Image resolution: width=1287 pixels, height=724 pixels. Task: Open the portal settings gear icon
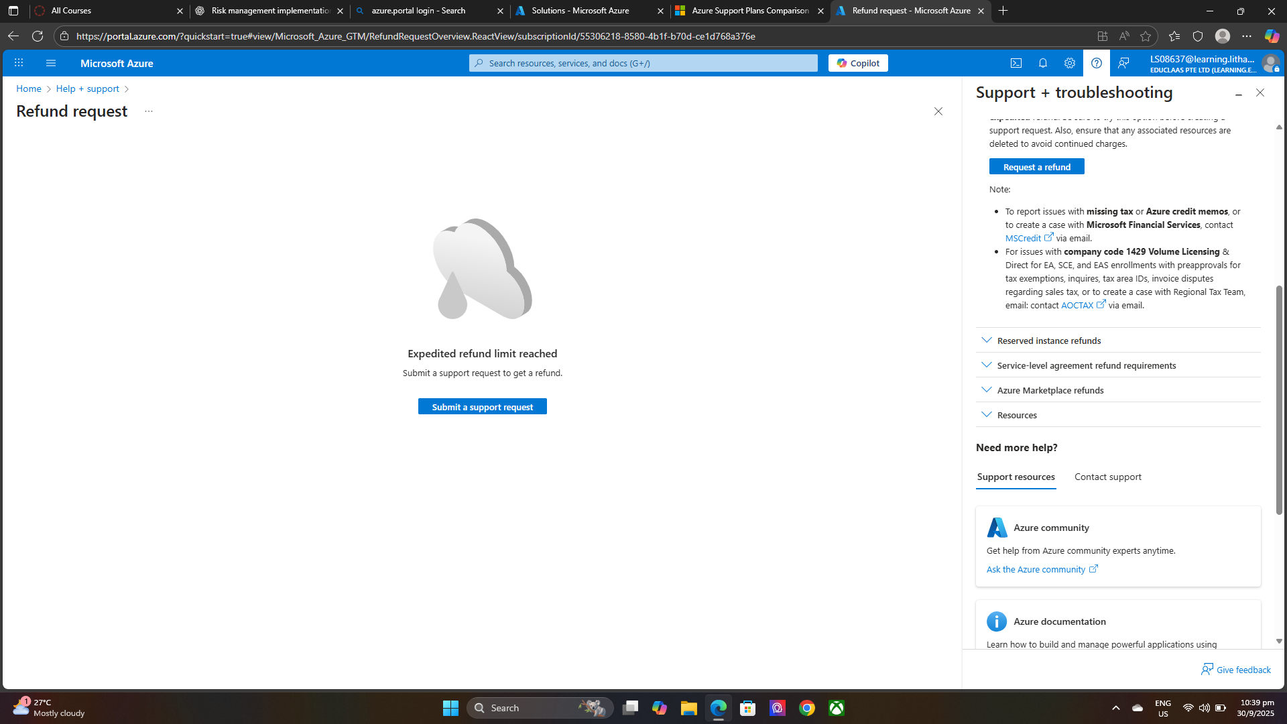(x=1070, y=63)
